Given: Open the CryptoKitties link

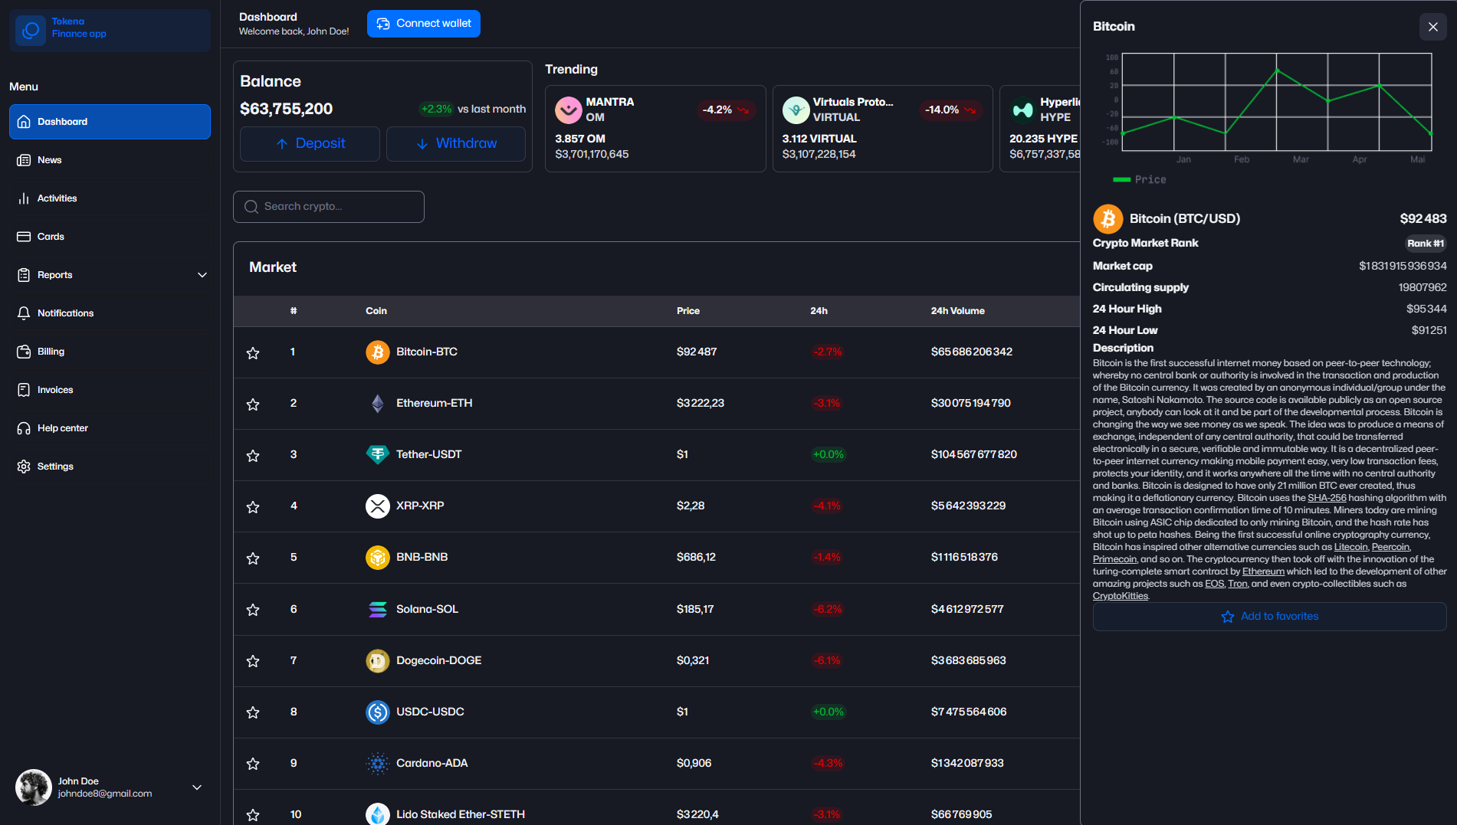Looking at the screenshot, I should pos(1121,596).
